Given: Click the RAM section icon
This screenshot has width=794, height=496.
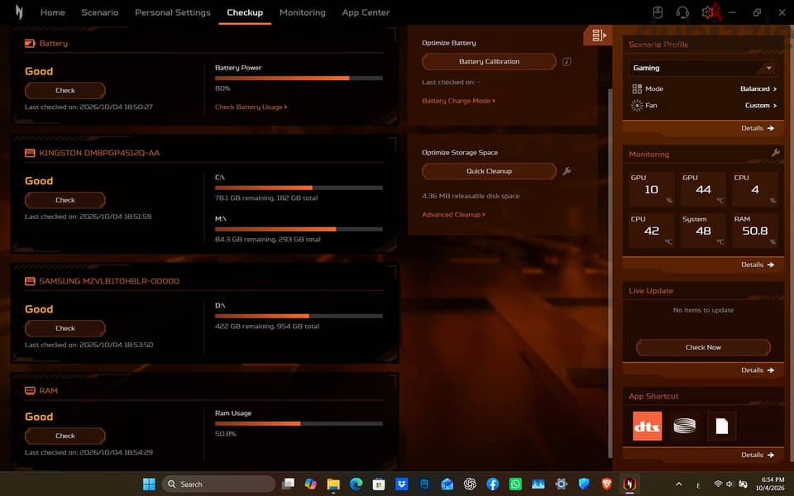Looking at the screenshot, I should tap(30, 391).
